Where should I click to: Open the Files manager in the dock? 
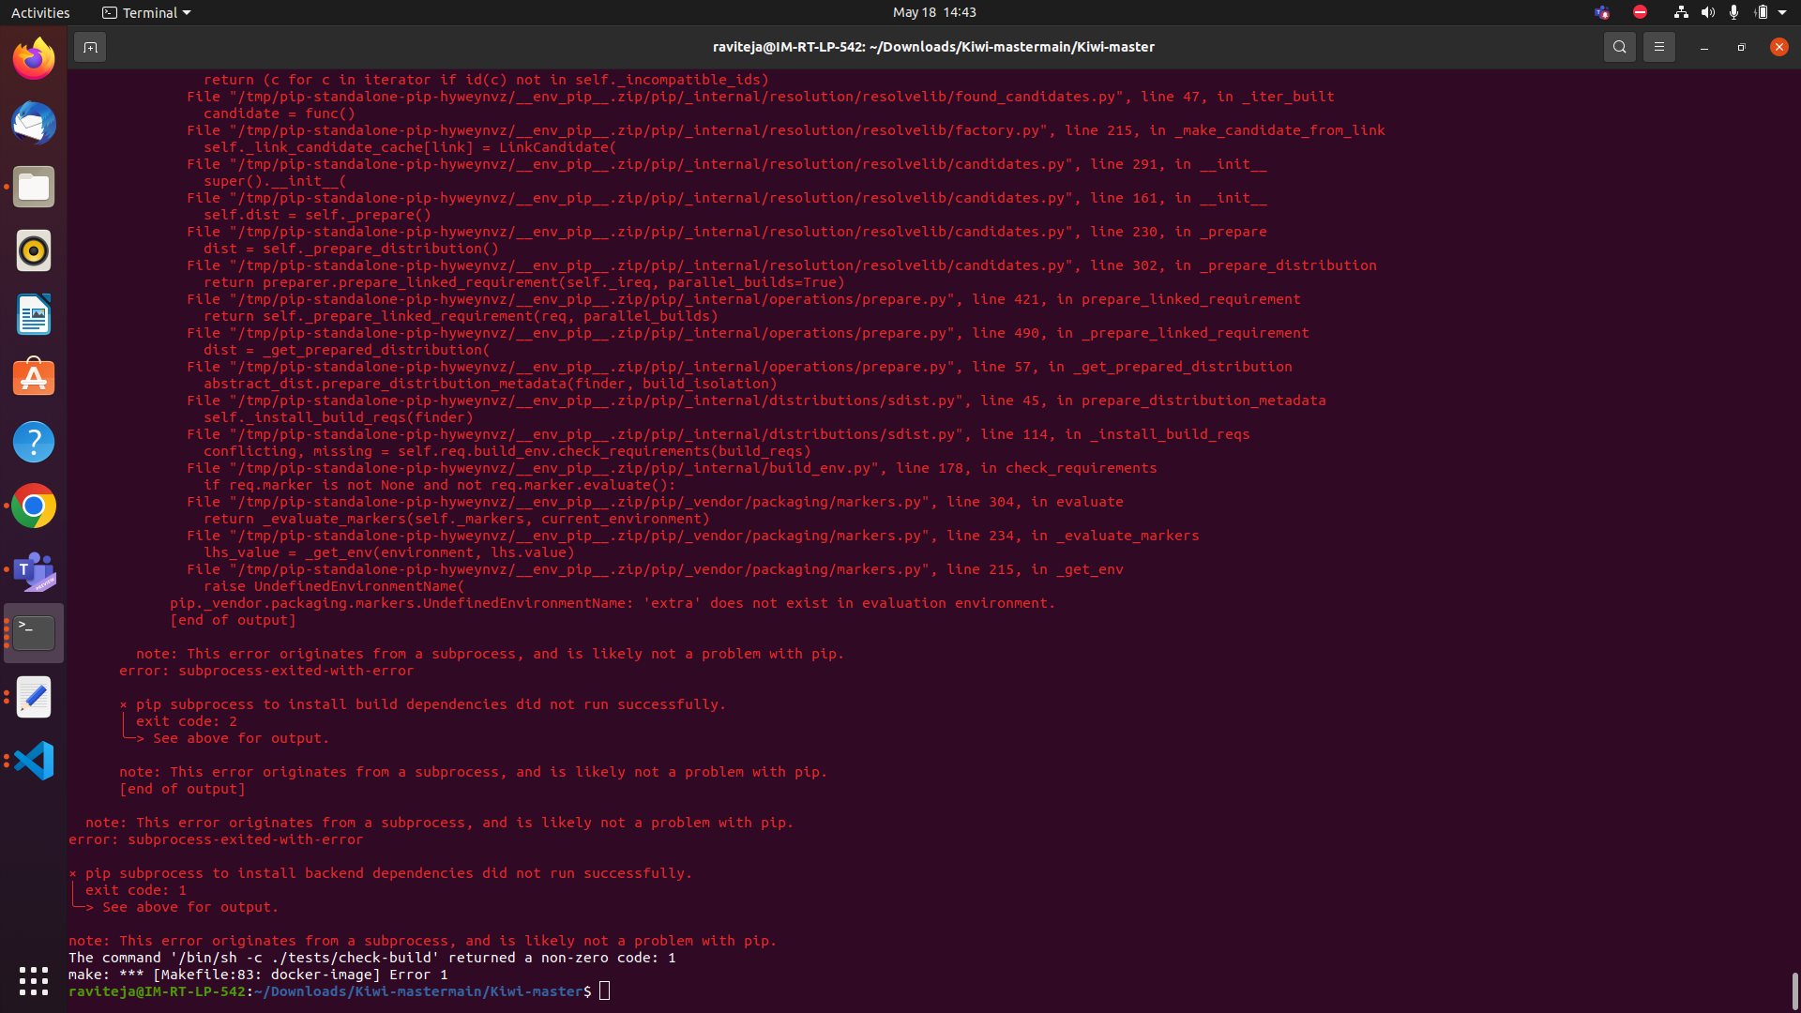[x=34, y=187]
